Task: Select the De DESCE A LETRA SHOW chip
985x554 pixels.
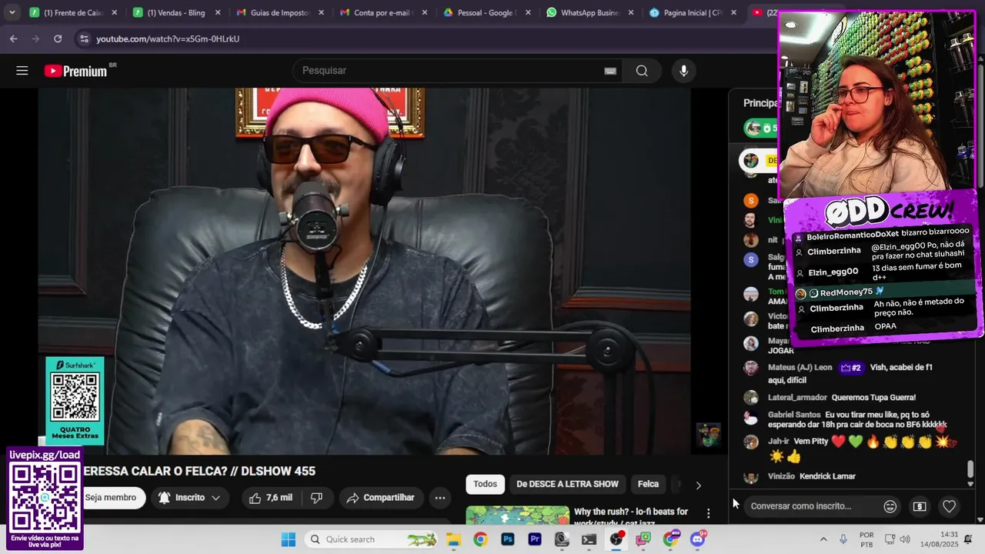Action: click(x=567, y=484)
